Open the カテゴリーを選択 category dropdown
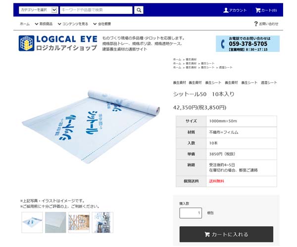This screenshot has width=297, height=247. point(39,10)
